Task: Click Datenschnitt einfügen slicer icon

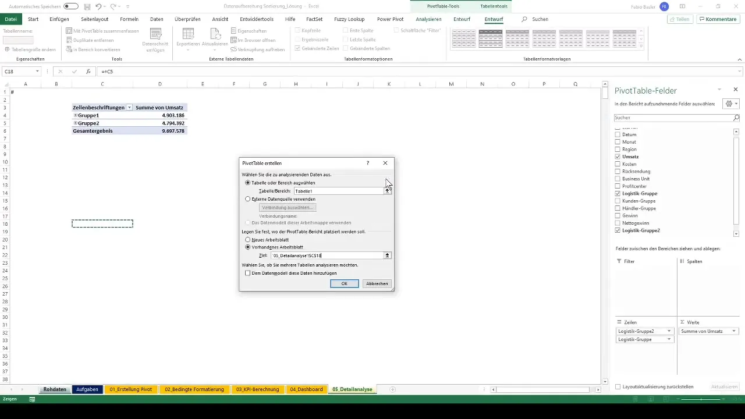Action: [155, 34]
